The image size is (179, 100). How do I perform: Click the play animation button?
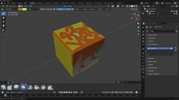coord(67,92)
